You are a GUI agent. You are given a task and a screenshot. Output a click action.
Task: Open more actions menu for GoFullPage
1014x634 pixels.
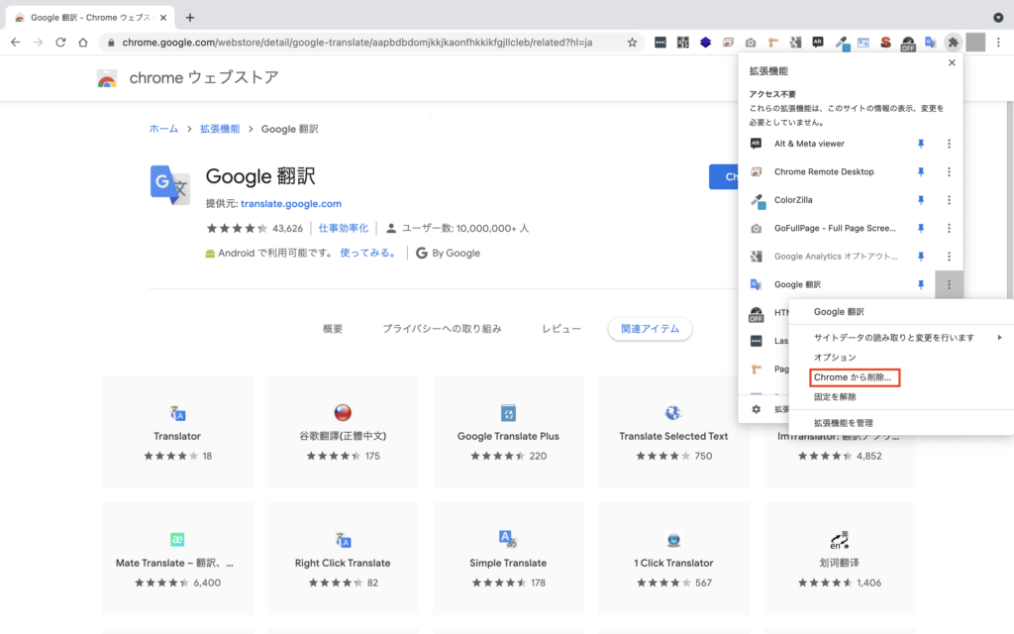click(949, 229)
